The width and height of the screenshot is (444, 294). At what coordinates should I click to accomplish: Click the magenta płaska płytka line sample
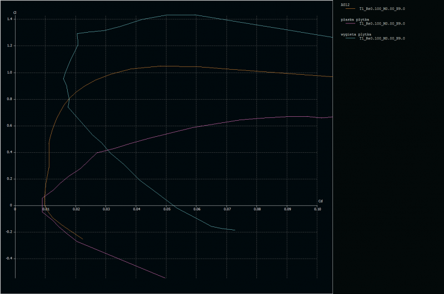pyautogui.click(x=350, y=24)
